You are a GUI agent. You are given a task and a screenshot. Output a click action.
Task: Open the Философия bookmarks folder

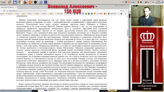[59, 14]
